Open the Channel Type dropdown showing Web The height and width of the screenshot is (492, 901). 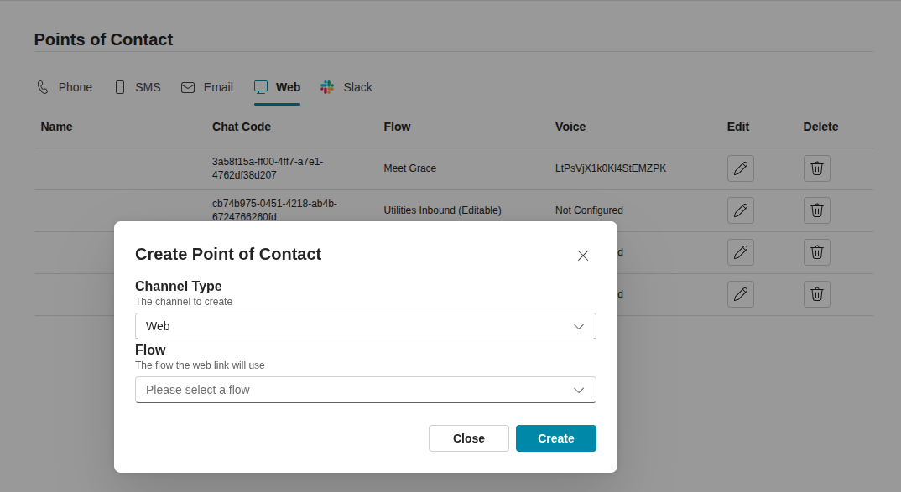[x=365, y=325]
